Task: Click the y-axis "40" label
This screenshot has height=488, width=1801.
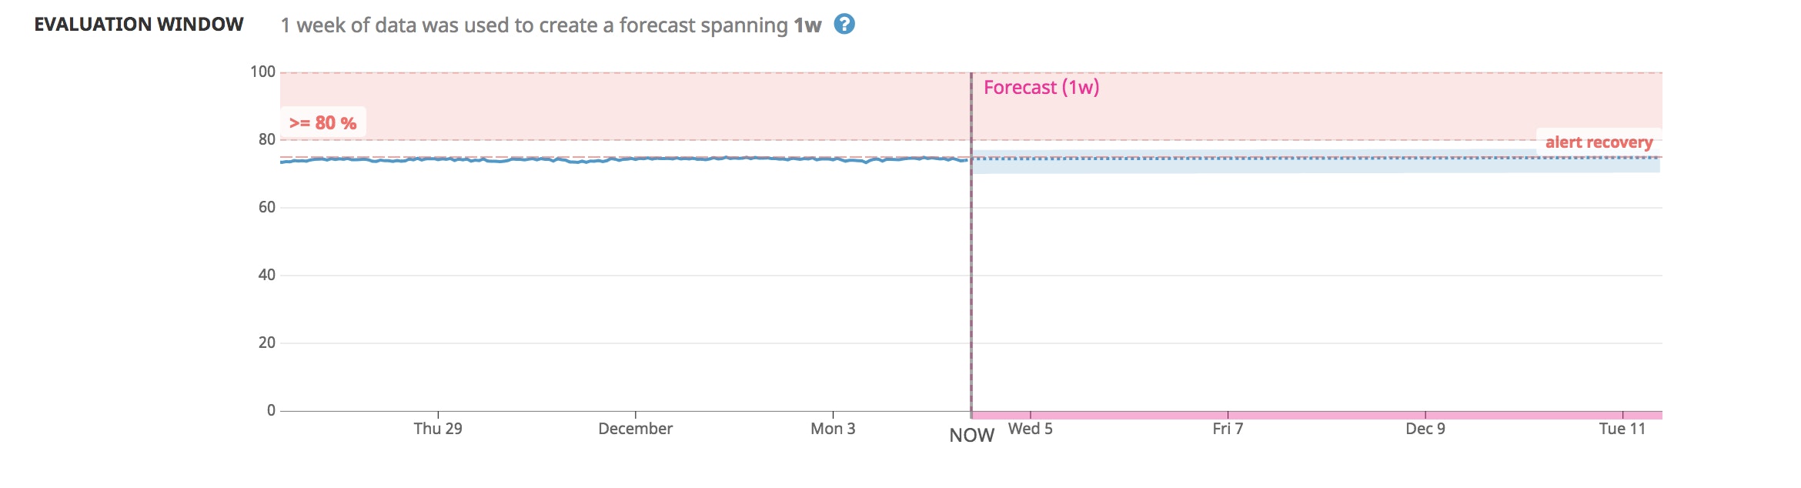Action: (x=266, y=275)
